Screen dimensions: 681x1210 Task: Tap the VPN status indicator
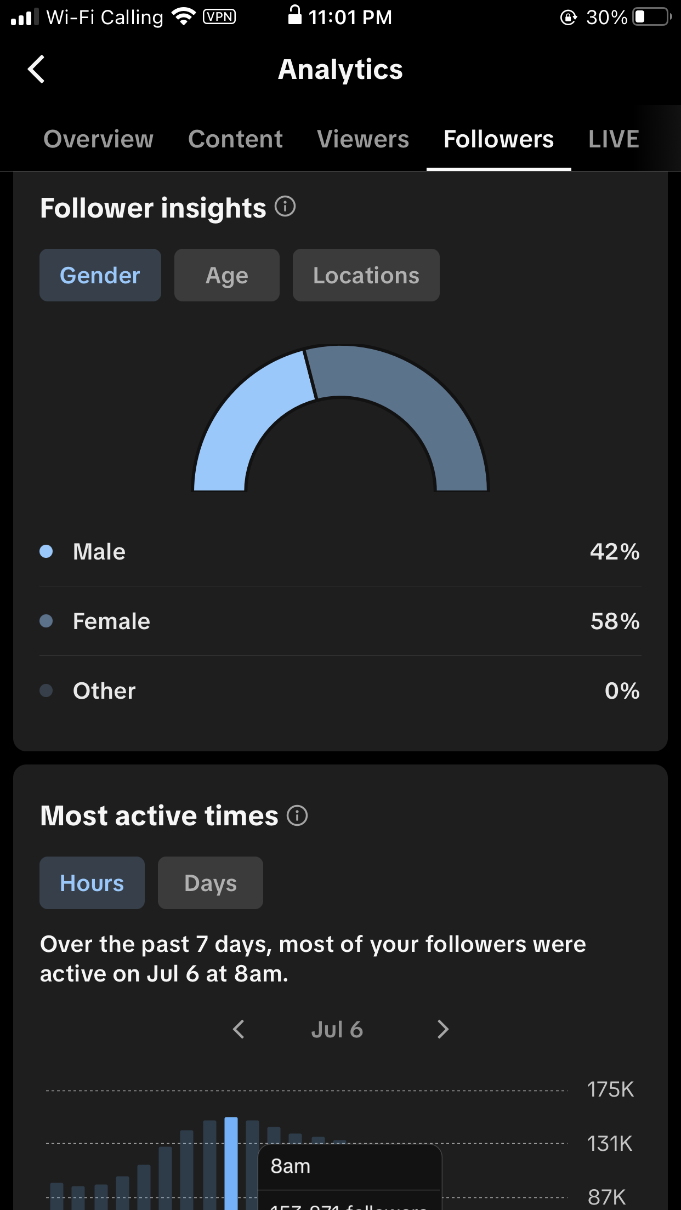tap(219, 17)
